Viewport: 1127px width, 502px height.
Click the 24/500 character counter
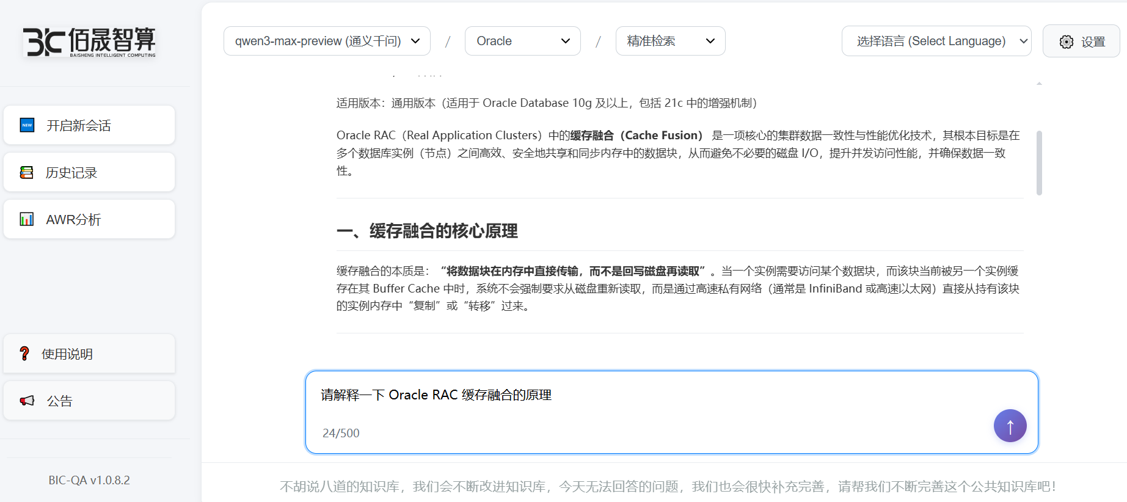341,433
